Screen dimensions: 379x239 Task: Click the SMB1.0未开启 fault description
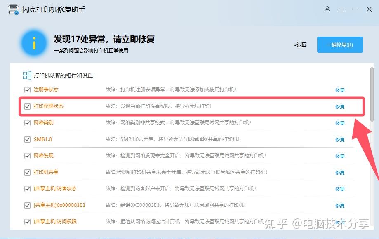172,139
